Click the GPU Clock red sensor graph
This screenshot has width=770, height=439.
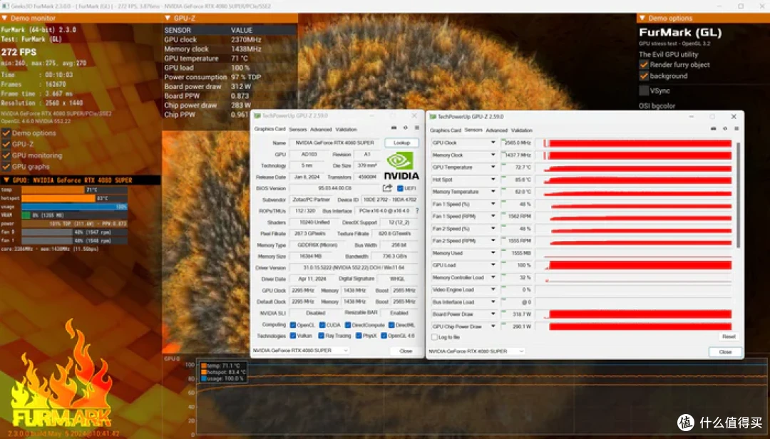coord(637,143)
